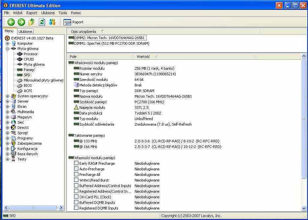The image size is (308, 220).
Task: Open the Ulubione menu in menu bar
Action: coord(48,13)
